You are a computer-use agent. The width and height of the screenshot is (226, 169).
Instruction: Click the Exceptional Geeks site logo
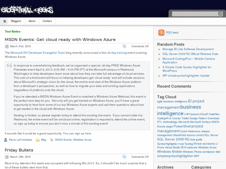(x=27, y=10)
